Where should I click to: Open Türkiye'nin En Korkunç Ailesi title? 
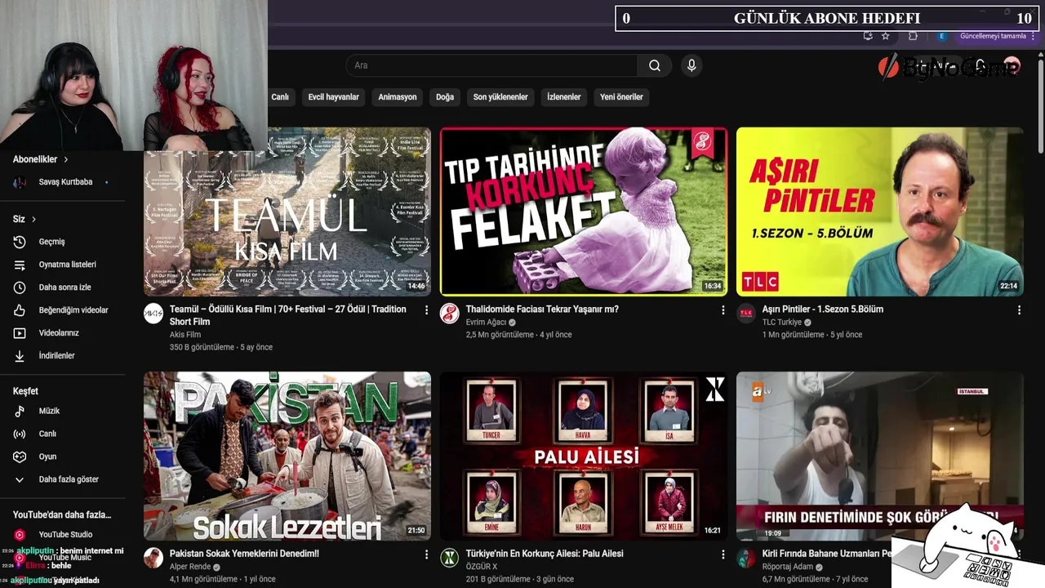(x=545, y=554)
